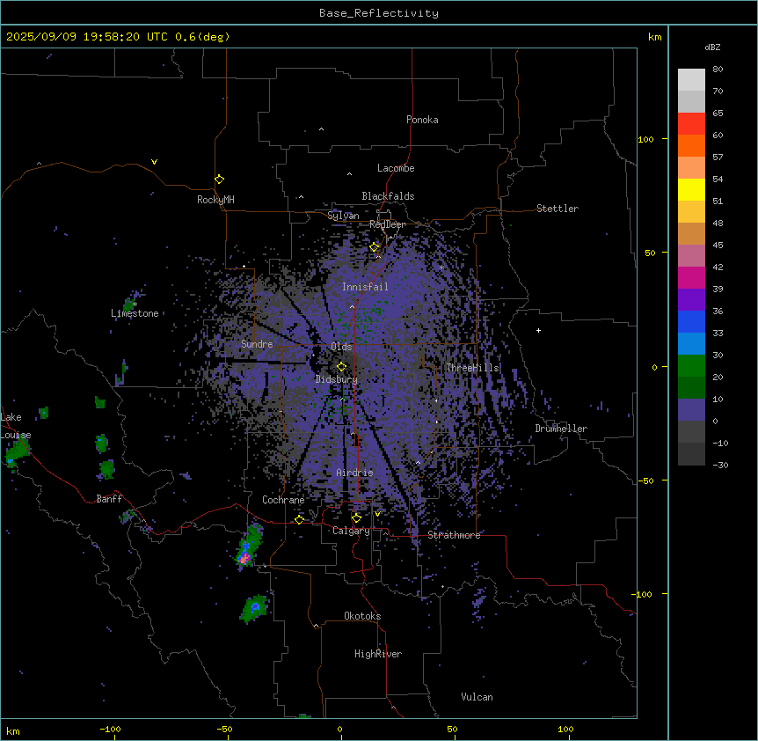This screenshot has height=741, width=758.
Task: Click the -30 value at the legend bottom
Action: (720, 465)
